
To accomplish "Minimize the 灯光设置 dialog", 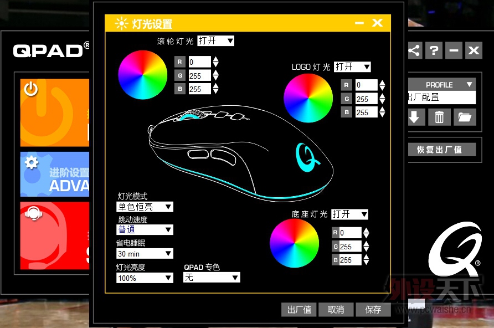I will coord(359,23).
